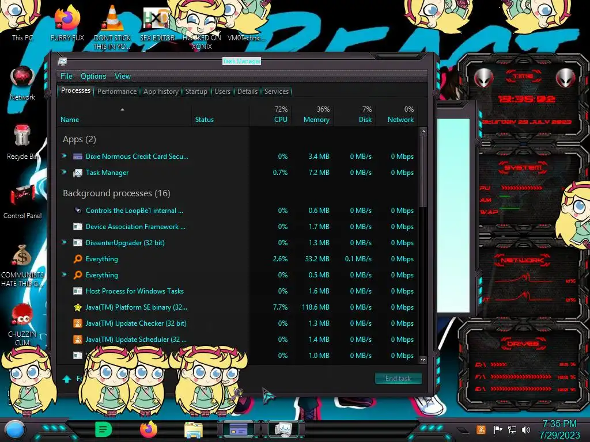Open the VLC cone desktop shortcut
Viewport: 590px width, 442px height.
point(112,26)
